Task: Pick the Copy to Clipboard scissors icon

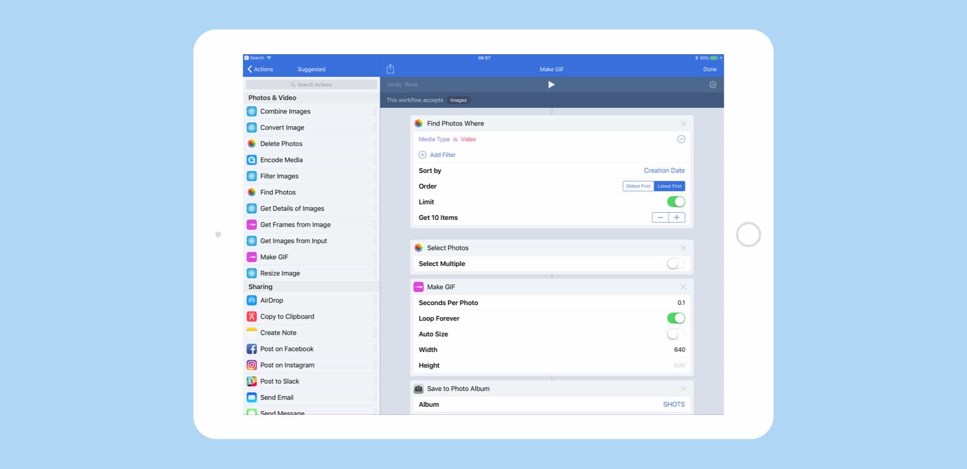Action: coord(251,317)
